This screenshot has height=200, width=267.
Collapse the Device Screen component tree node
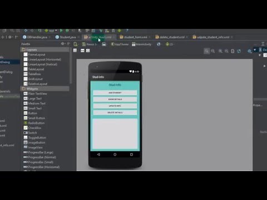(255, 50)
